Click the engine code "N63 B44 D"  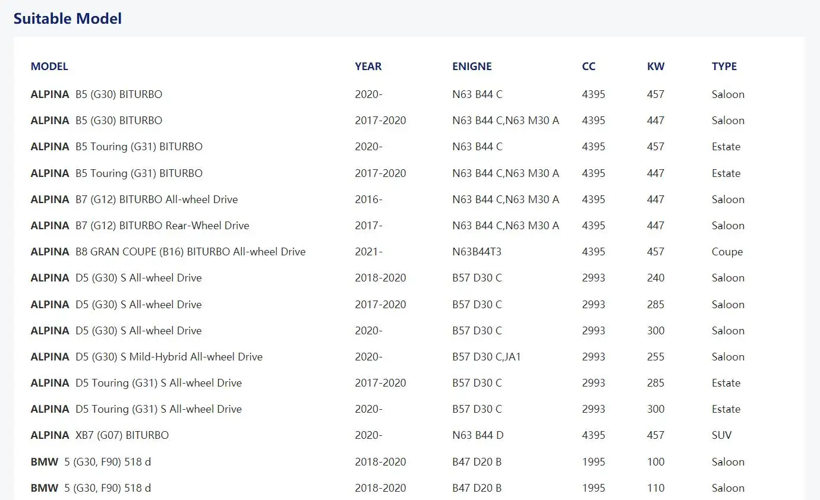(478, 435)
